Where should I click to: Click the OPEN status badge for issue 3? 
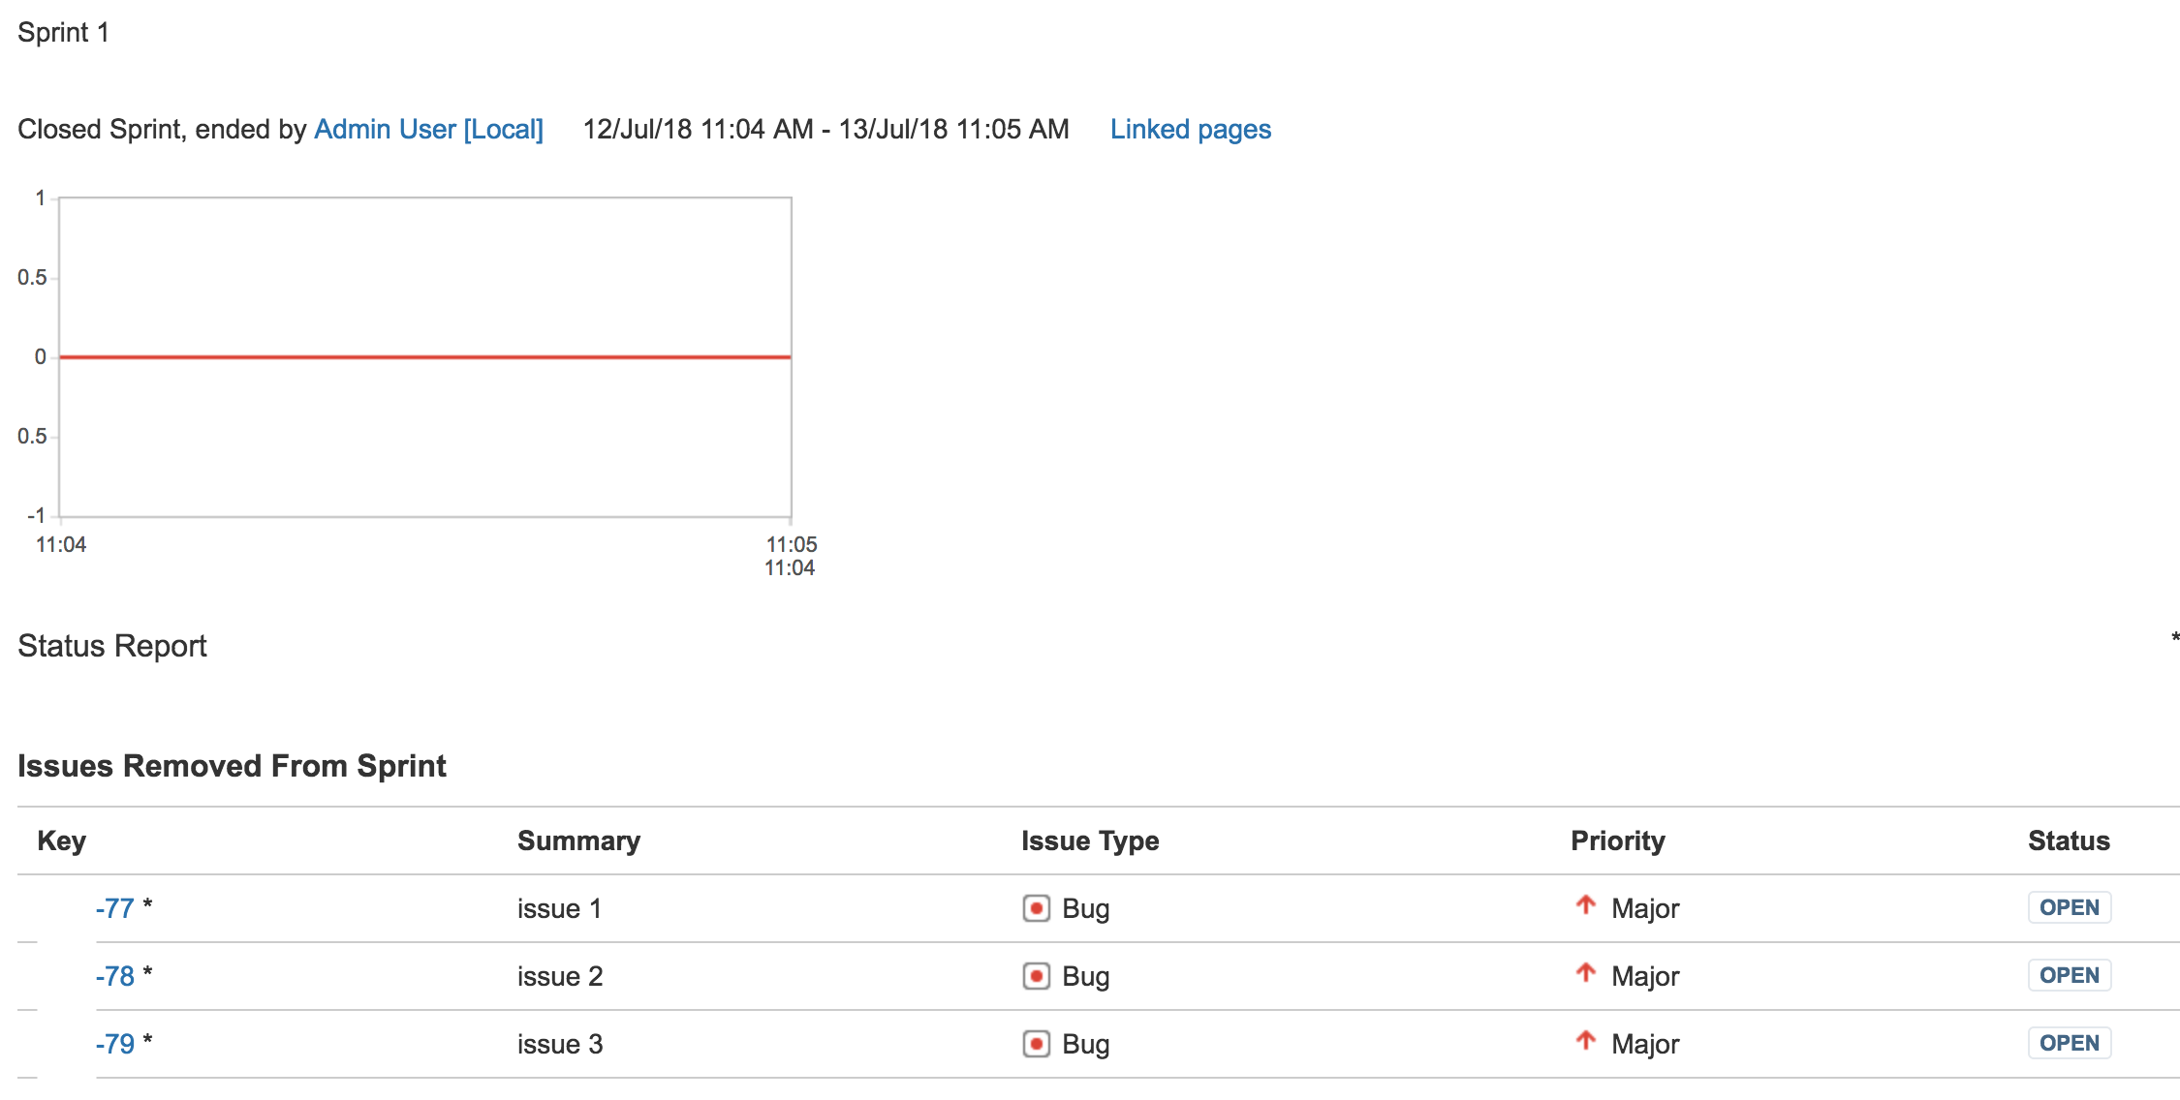coord(2069,1043)
